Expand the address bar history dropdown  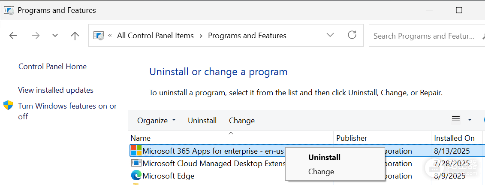pyautogui.click(x=330, y=35)
